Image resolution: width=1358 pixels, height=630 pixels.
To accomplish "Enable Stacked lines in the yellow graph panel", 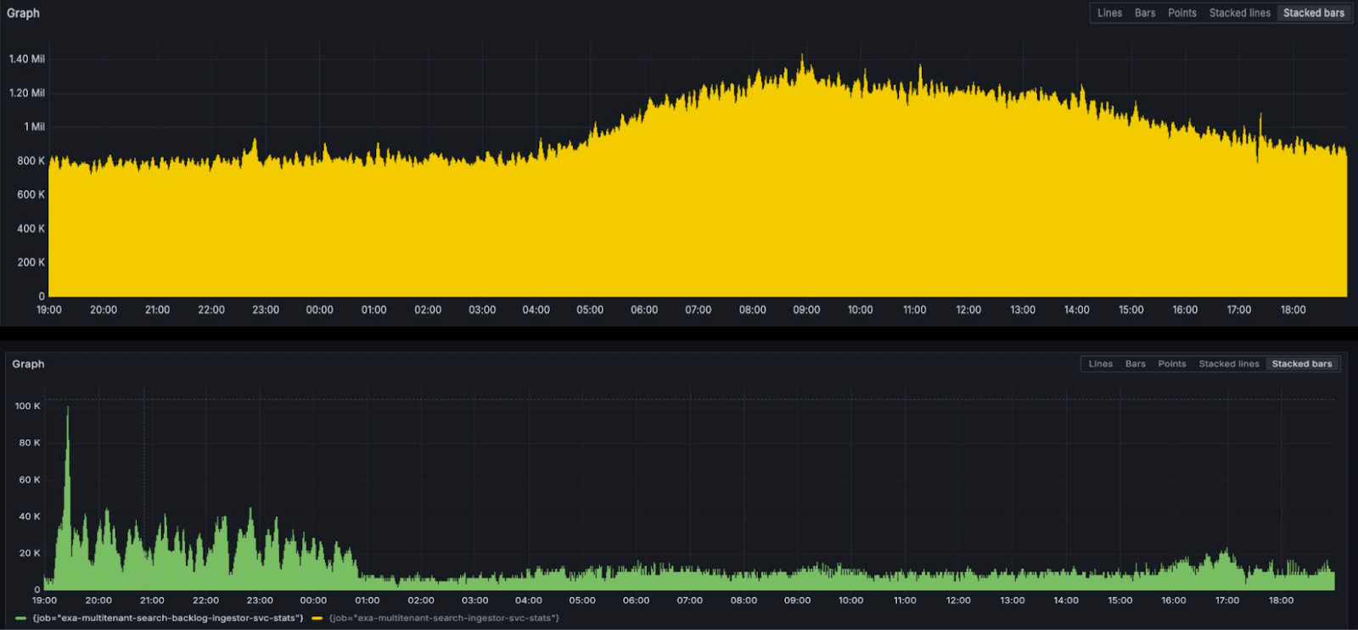I will (1239, 13).
